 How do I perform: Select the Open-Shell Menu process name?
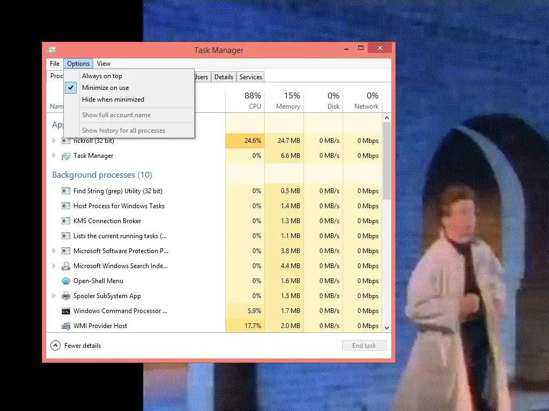click(99, 280)
